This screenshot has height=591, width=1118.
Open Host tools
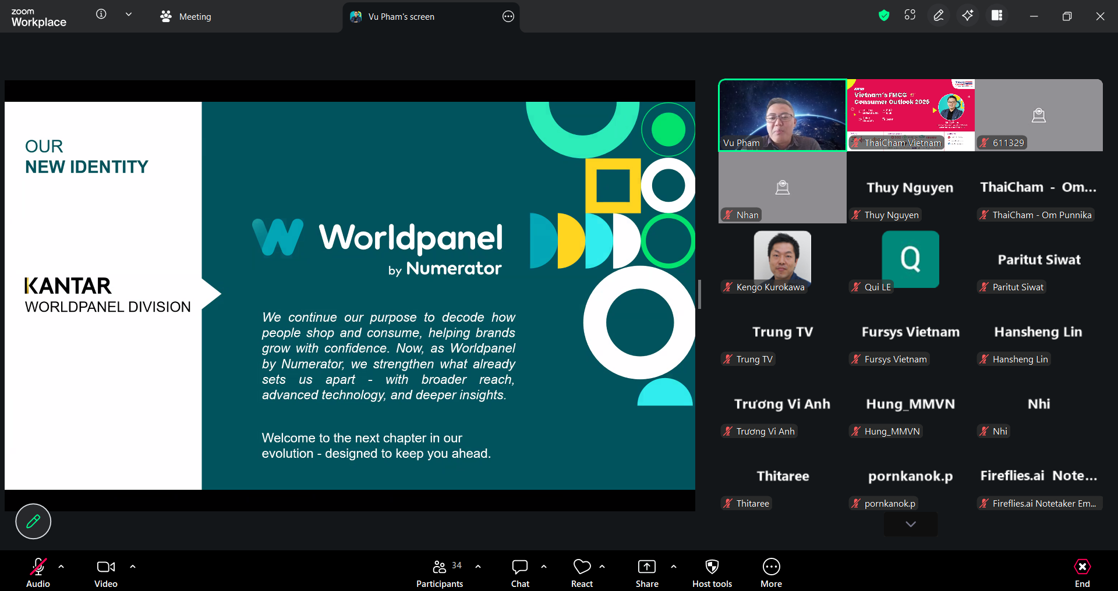(712, 572)
